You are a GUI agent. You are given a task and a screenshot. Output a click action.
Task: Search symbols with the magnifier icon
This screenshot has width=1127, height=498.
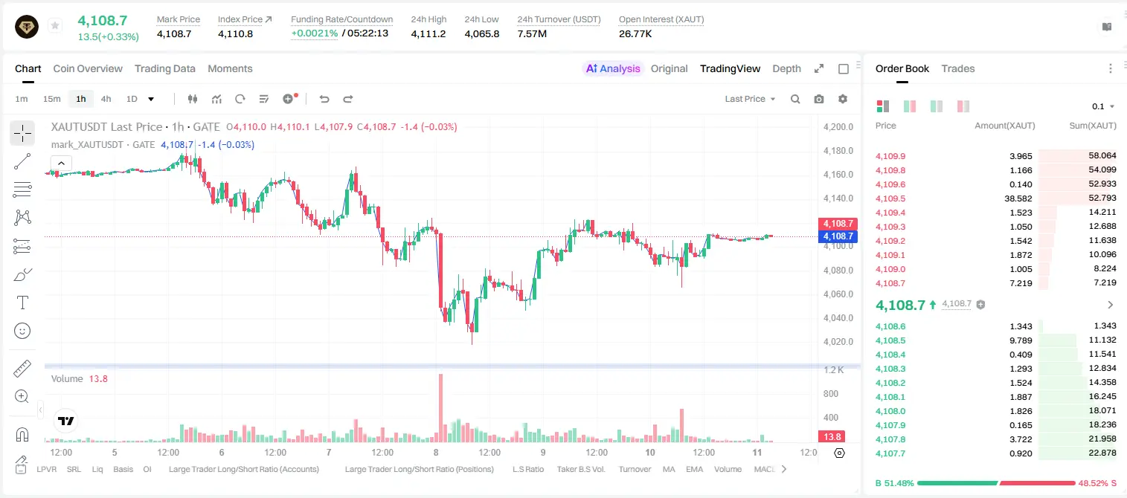pyautogui.click(x=795, y=99)
